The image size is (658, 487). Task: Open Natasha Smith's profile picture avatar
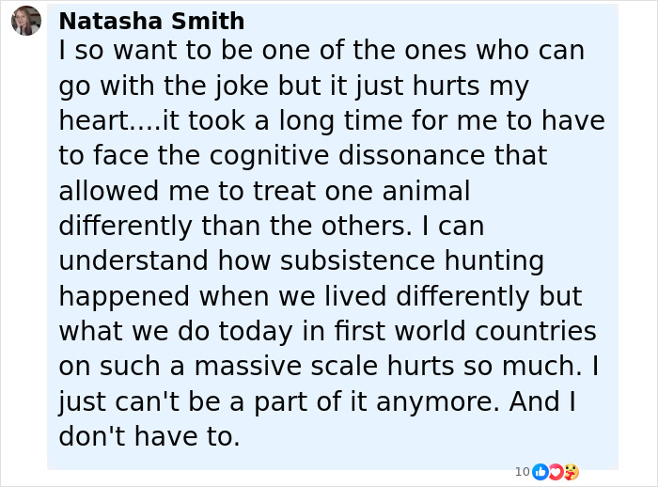26,21
